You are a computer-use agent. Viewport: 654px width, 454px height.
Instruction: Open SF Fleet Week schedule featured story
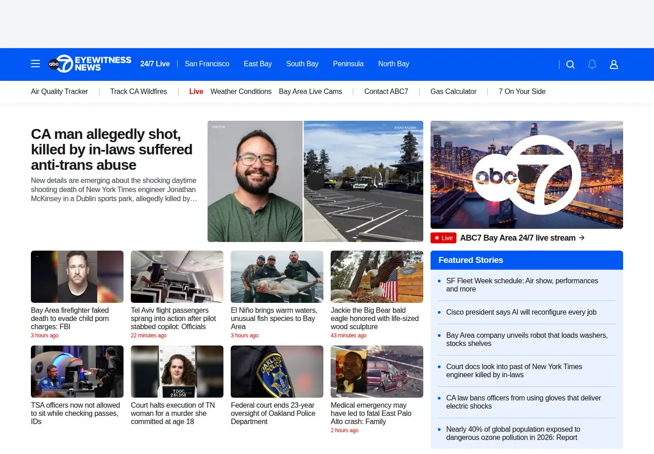click(522, 285)
